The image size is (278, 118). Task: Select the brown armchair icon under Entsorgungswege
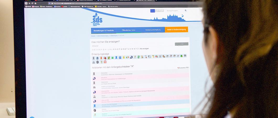[164, 56]
